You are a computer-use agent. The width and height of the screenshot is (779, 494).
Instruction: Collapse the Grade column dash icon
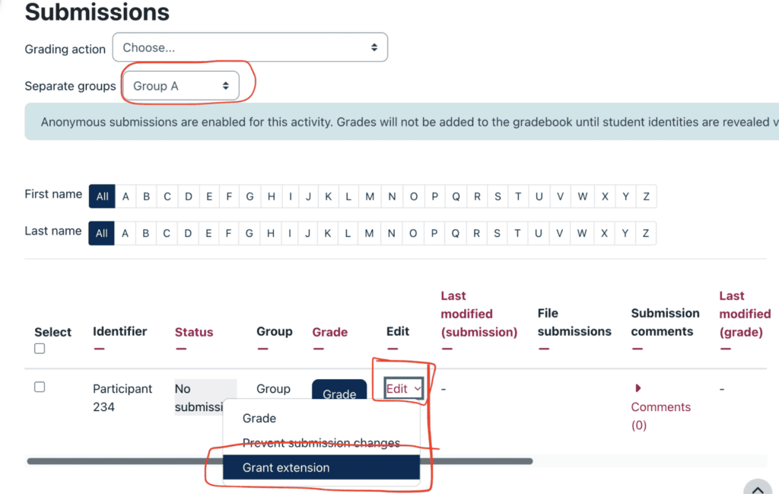click(x=319, y=349)
